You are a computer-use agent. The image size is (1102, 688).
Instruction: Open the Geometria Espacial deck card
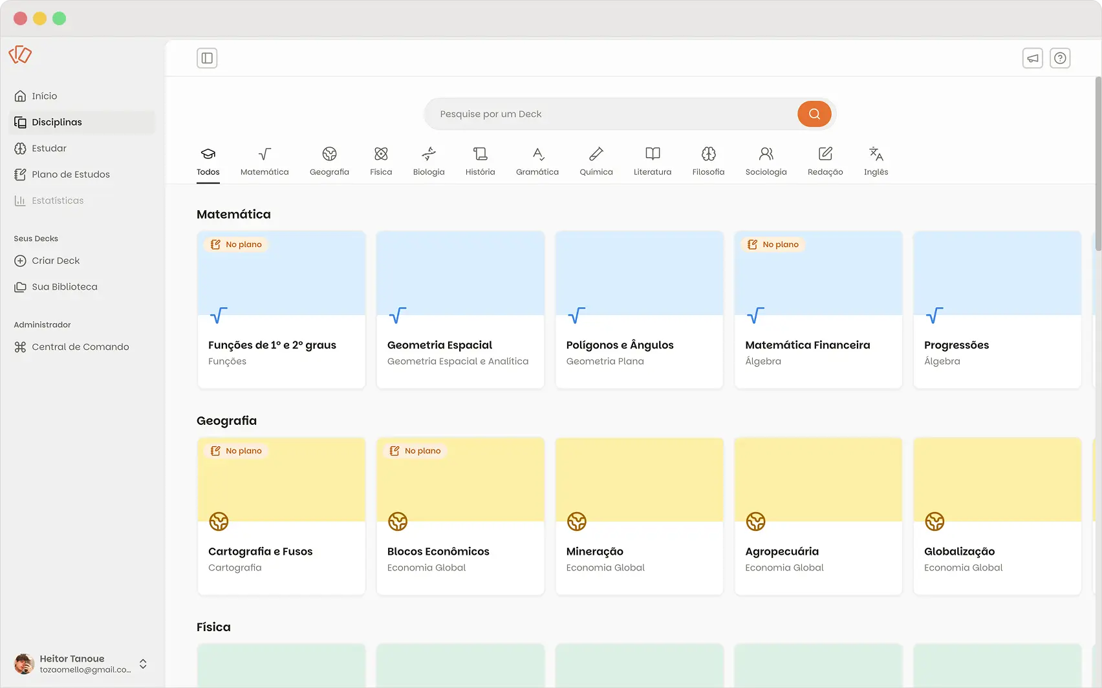click(460, 310)
